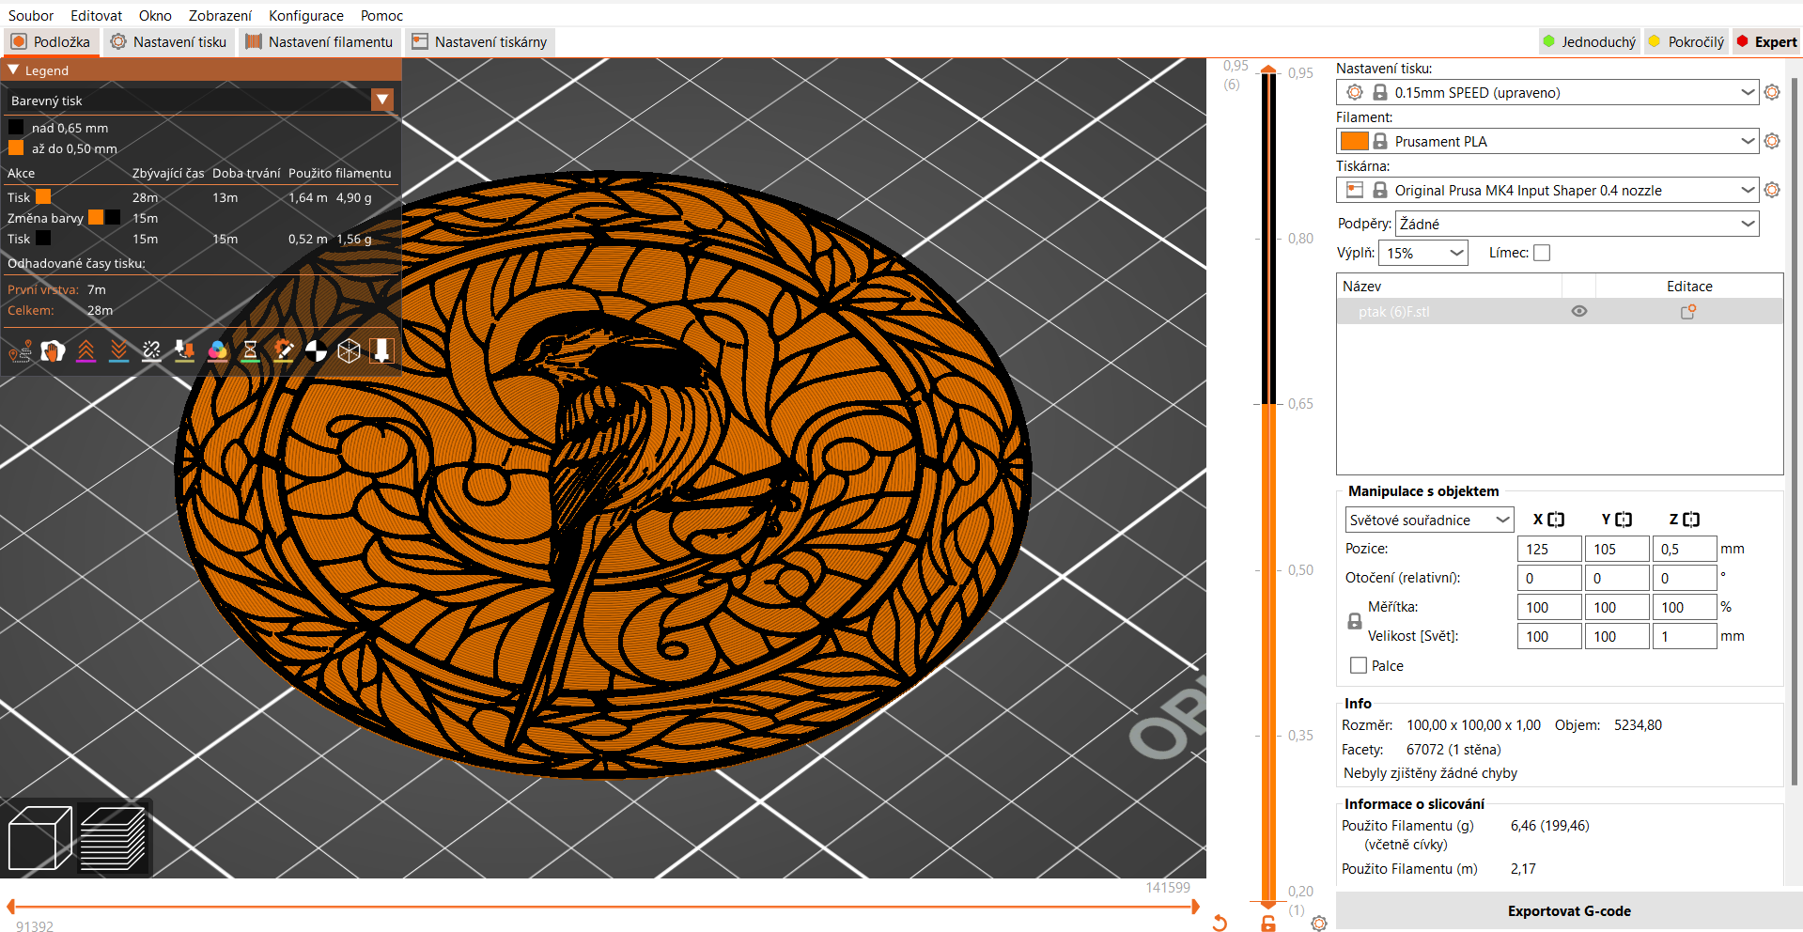This screenshot has height=932, width=1803.
Task: Toggle center of gravity icon
Action: 316,351
